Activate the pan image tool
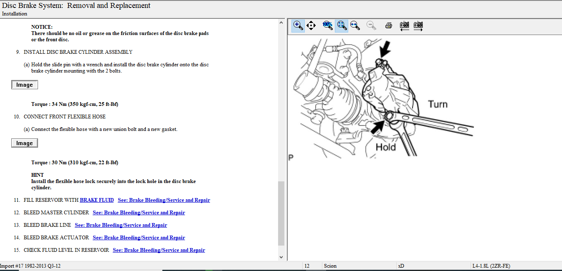 pyautogui.click(x=311, y=25)
